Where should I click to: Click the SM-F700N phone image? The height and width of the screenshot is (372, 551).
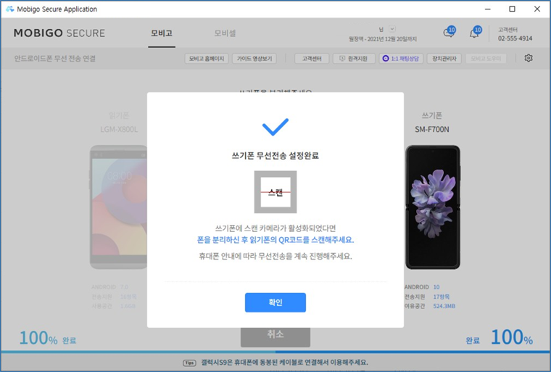point(433,207)
